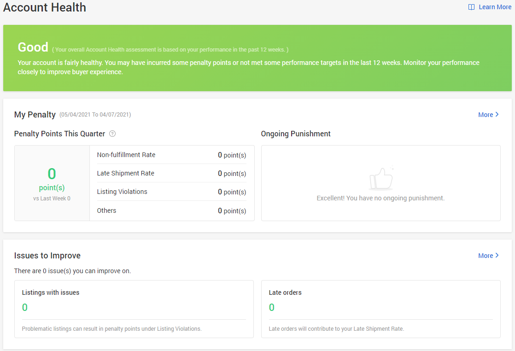Click the Late orders contribution description text

(x=336, y=329)
